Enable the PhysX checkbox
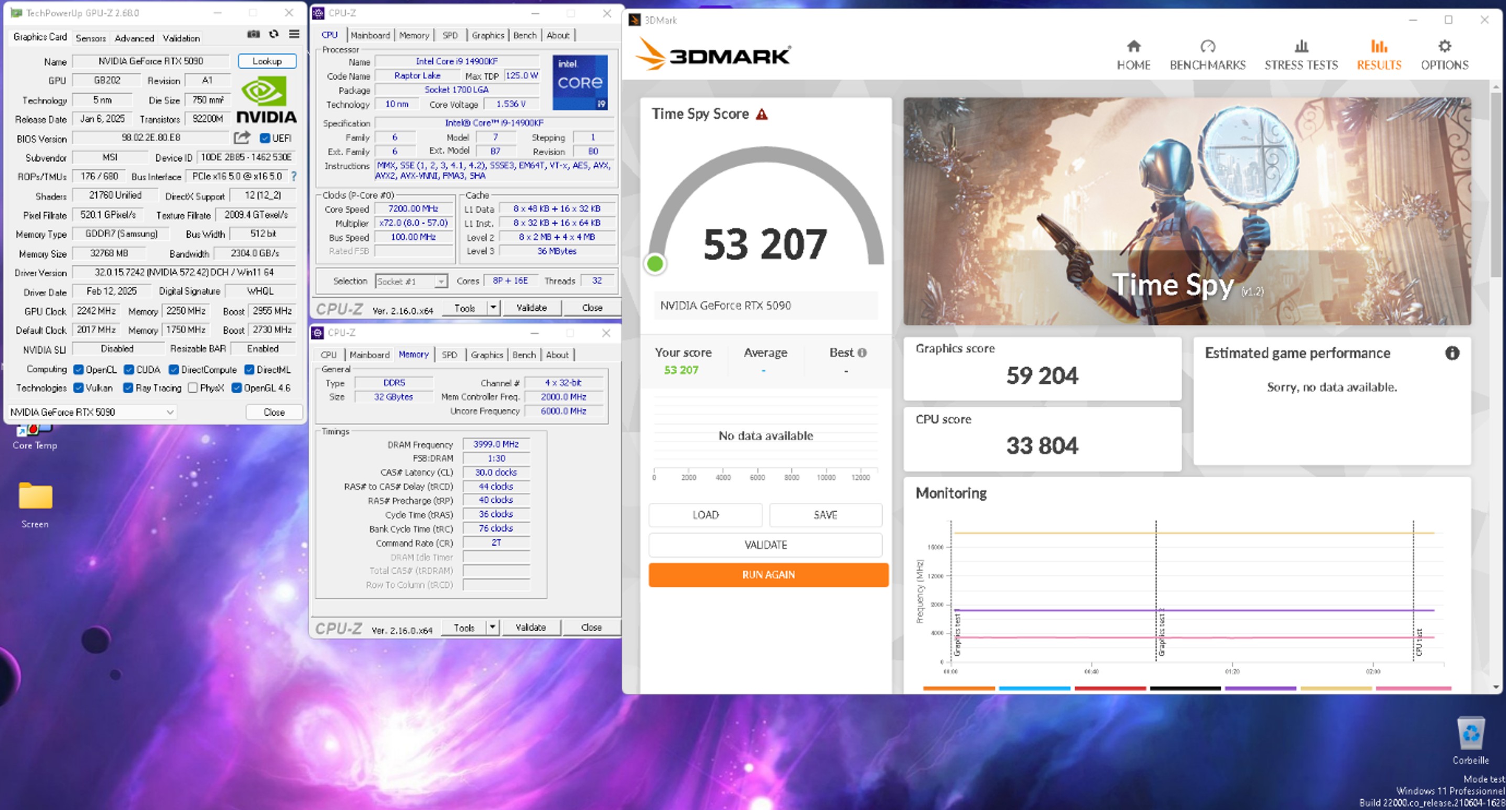Screen dimensions: 1506x810 pos(193,388)
